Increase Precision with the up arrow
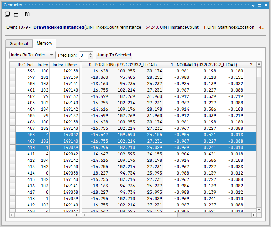The width and height of the screenshot is (271, 227). coord(91,54)
